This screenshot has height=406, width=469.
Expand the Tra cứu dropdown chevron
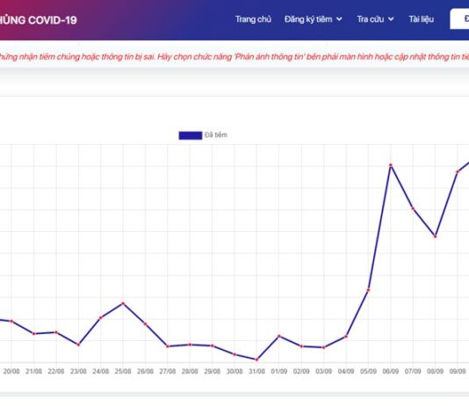click(x=391, y=19)
